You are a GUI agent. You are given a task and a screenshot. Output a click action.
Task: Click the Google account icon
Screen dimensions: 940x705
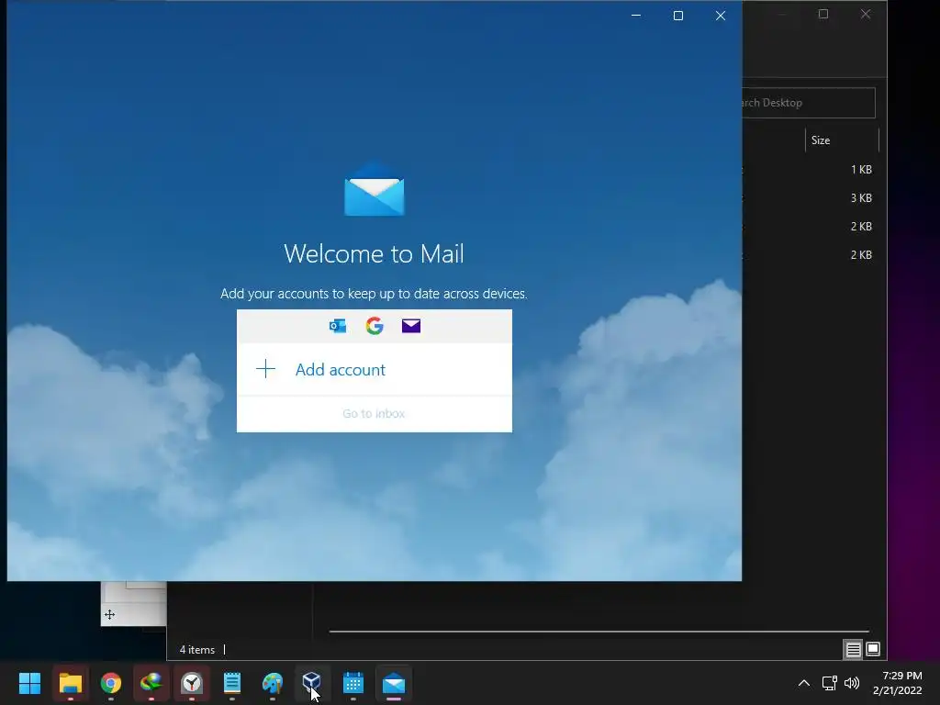[375, 326]
